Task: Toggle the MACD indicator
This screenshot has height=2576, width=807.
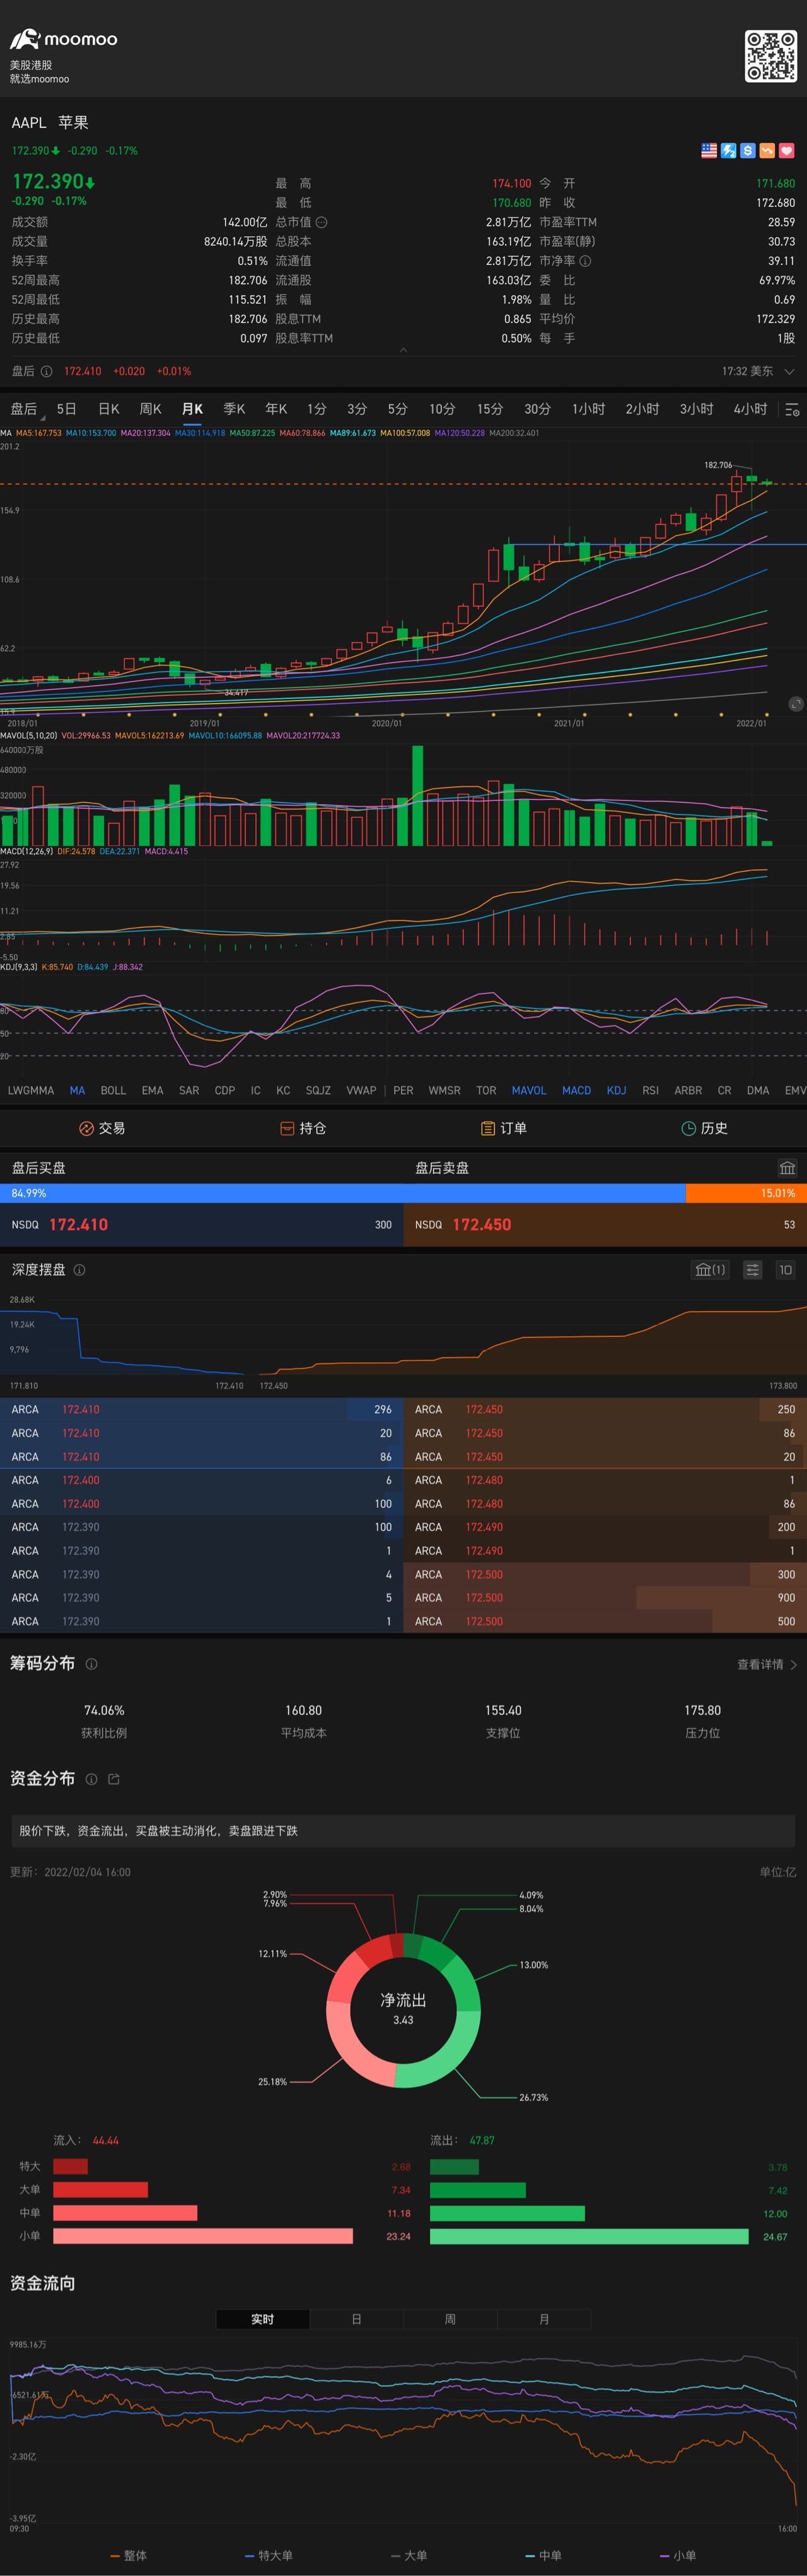Action: tap(576, 1090)
